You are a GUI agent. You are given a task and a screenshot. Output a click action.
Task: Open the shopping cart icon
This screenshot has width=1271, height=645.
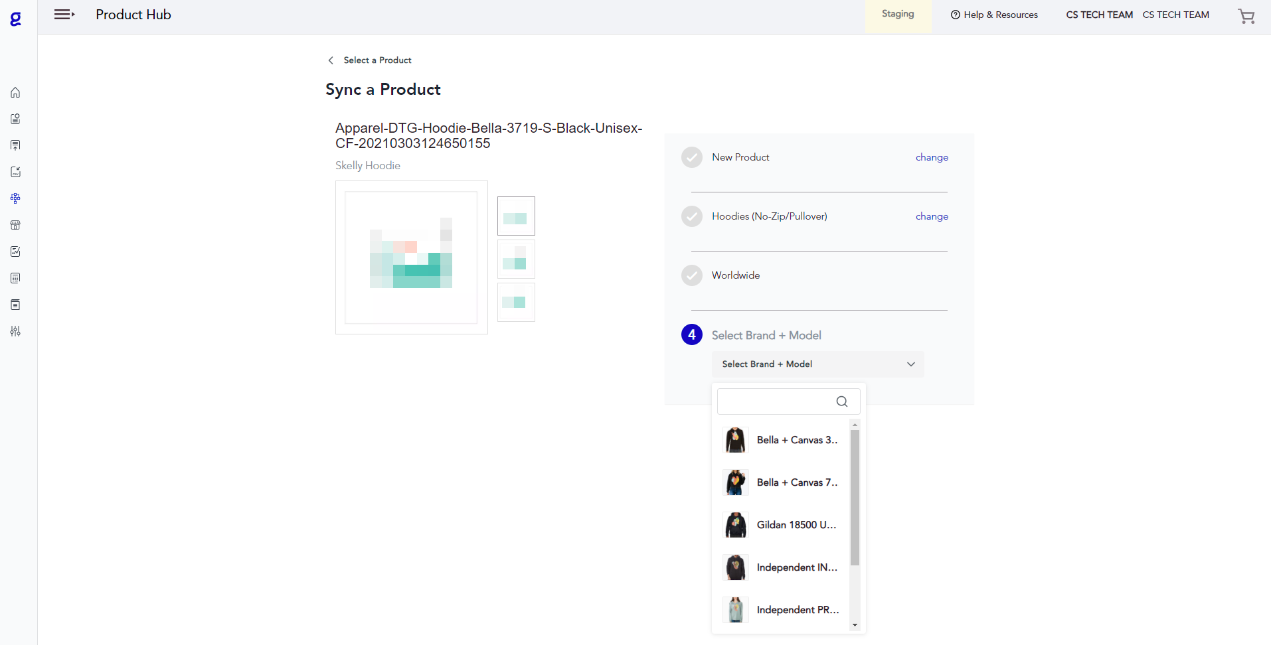tap(1246, 17)
